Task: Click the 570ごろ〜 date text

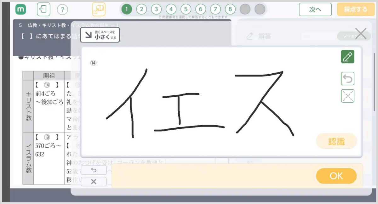Action: click(x=49, y=146)
